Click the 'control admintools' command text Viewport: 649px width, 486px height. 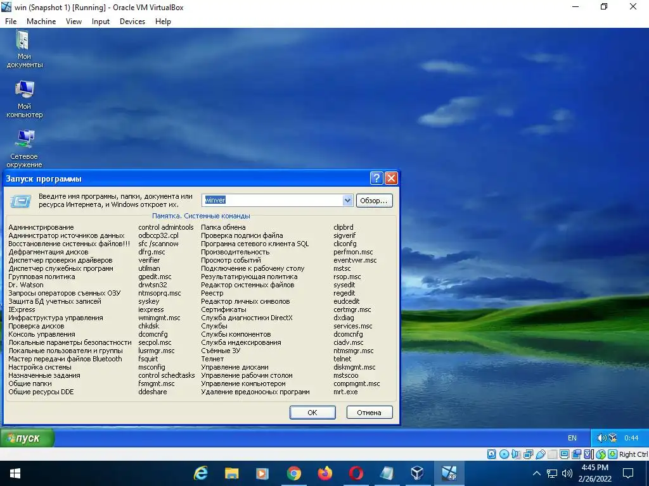[x=166, y=227]
